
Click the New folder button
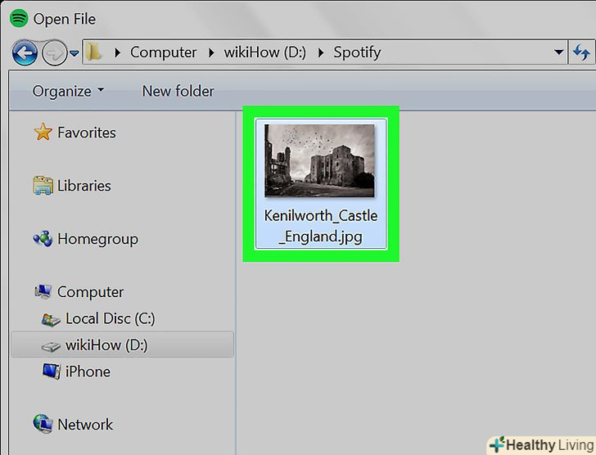(x=178, y=91)
